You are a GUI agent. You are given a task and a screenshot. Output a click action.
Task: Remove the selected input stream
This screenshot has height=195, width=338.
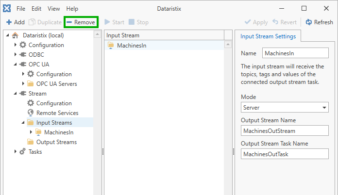coord(81,22)
